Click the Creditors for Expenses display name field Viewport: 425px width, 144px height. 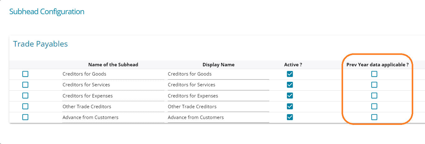[218, 96]
